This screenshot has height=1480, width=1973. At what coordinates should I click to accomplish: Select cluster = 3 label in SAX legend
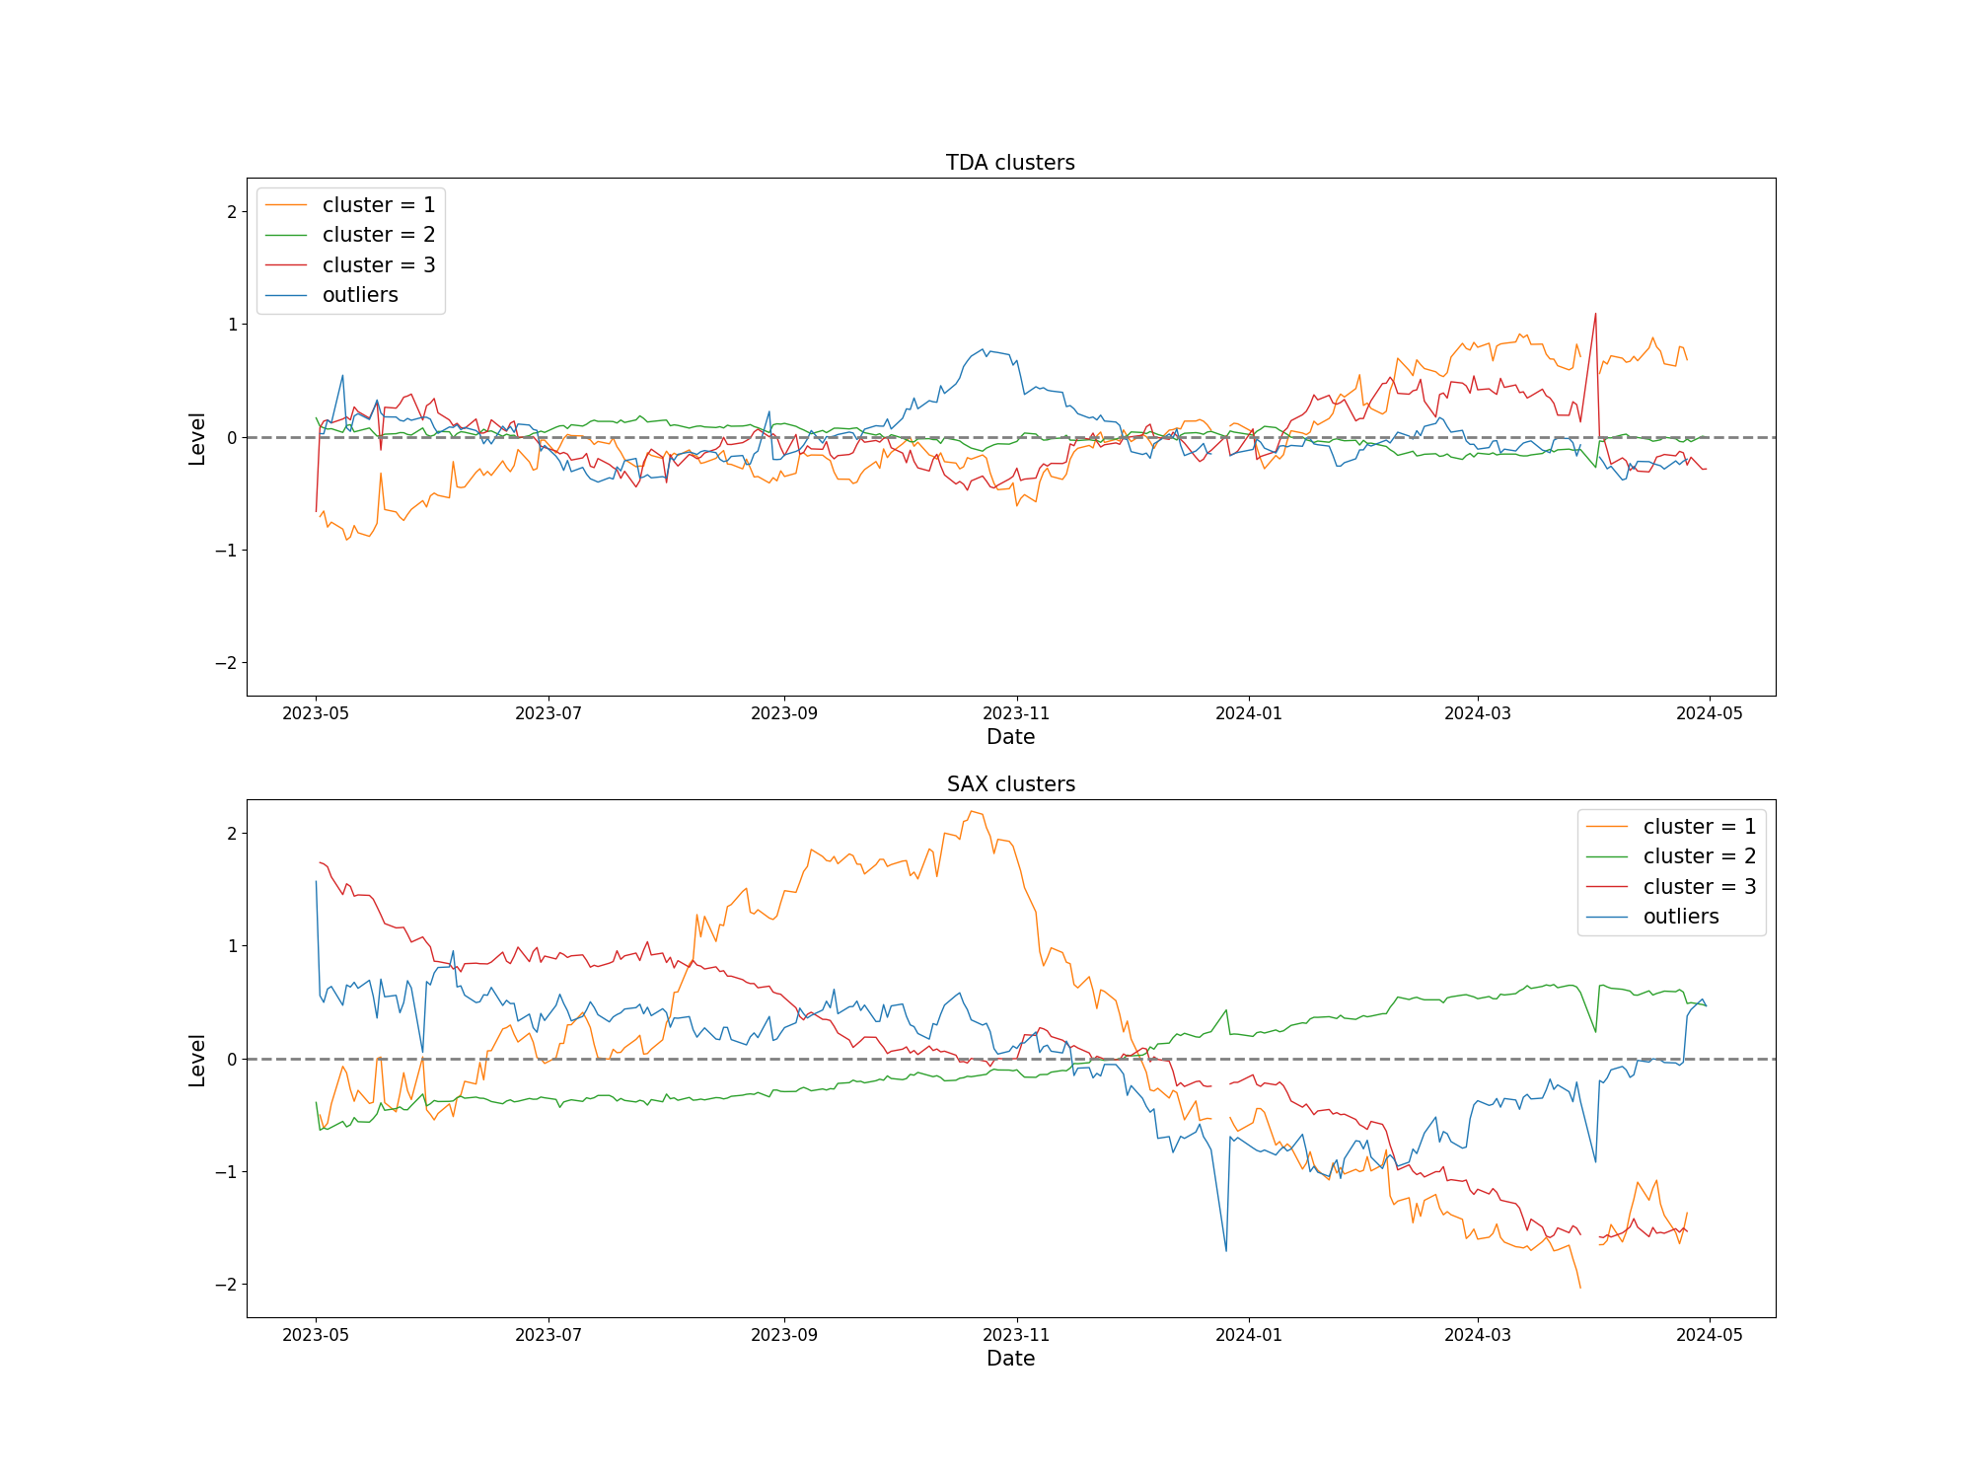click(x=1699, y=887)
